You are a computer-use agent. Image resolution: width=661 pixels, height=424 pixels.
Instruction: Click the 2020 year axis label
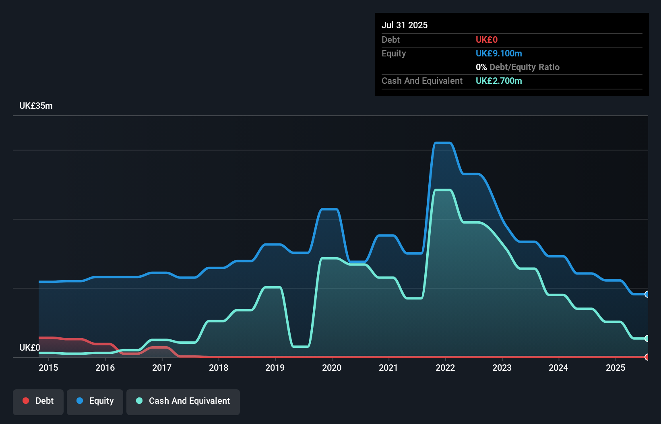(x=332, y=368)
